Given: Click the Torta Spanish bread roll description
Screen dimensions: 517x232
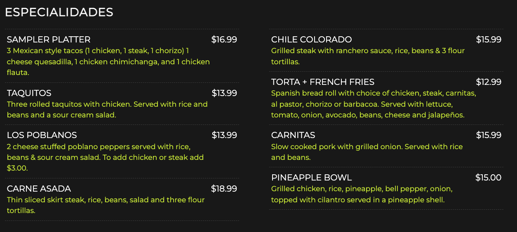Looking at the screenshot, I should [x=374, y=104].
